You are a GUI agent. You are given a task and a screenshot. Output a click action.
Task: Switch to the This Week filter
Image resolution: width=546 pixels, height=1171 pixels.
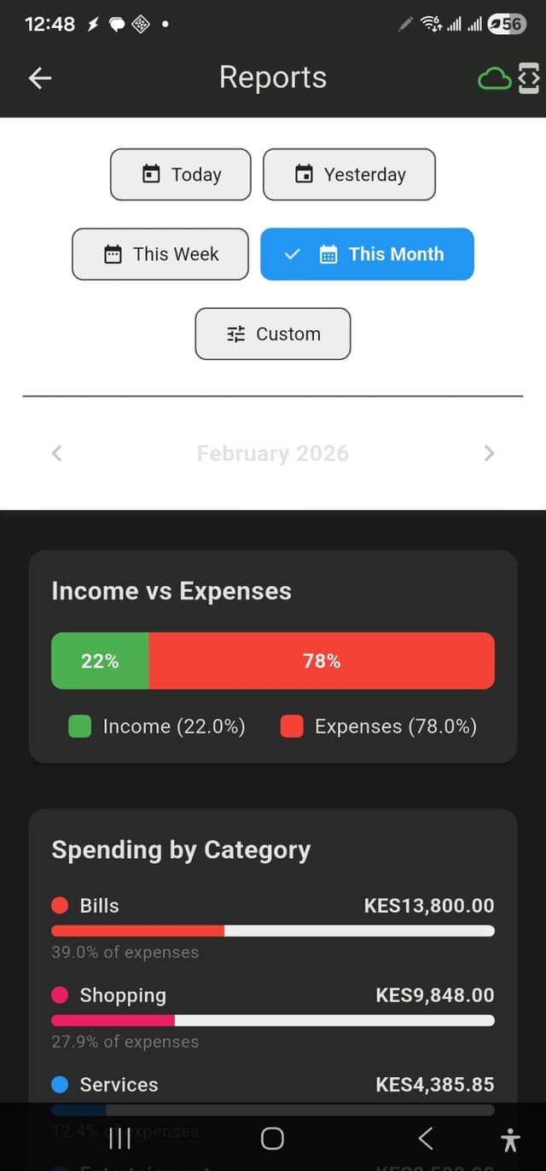coord(160,253)
